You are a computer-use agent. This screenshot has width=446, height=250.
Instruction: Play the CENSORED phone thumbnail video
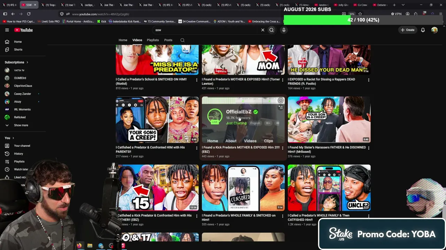coord(243,188)
